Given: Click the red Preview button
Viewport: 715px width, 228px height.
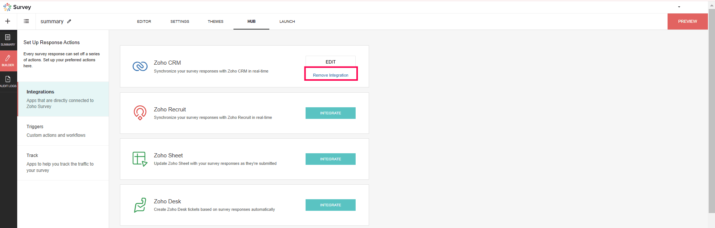Looking at the screenshot, I should (x=687, y=21).
